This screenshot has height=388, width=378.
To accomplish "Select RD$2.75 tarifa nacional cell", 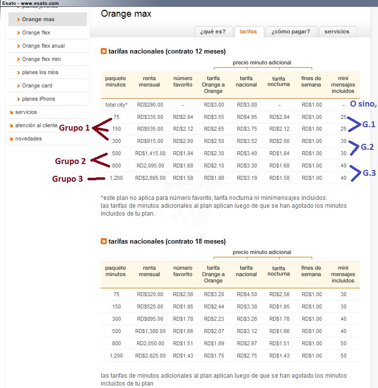I will pos(247,356).
